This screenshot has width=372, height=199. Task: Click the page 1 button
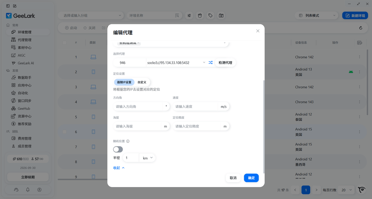coord(306,190)
